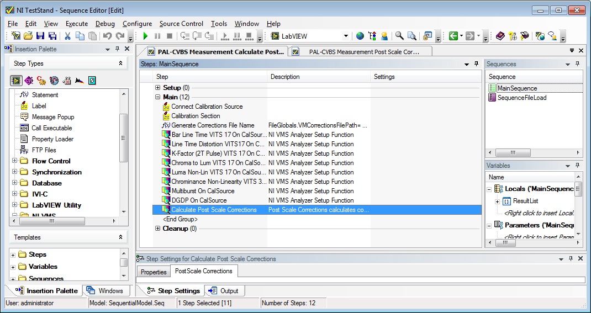This screenshot has height=313, width=591.
Task: Undo the last edit
Action: coord(107,36)
